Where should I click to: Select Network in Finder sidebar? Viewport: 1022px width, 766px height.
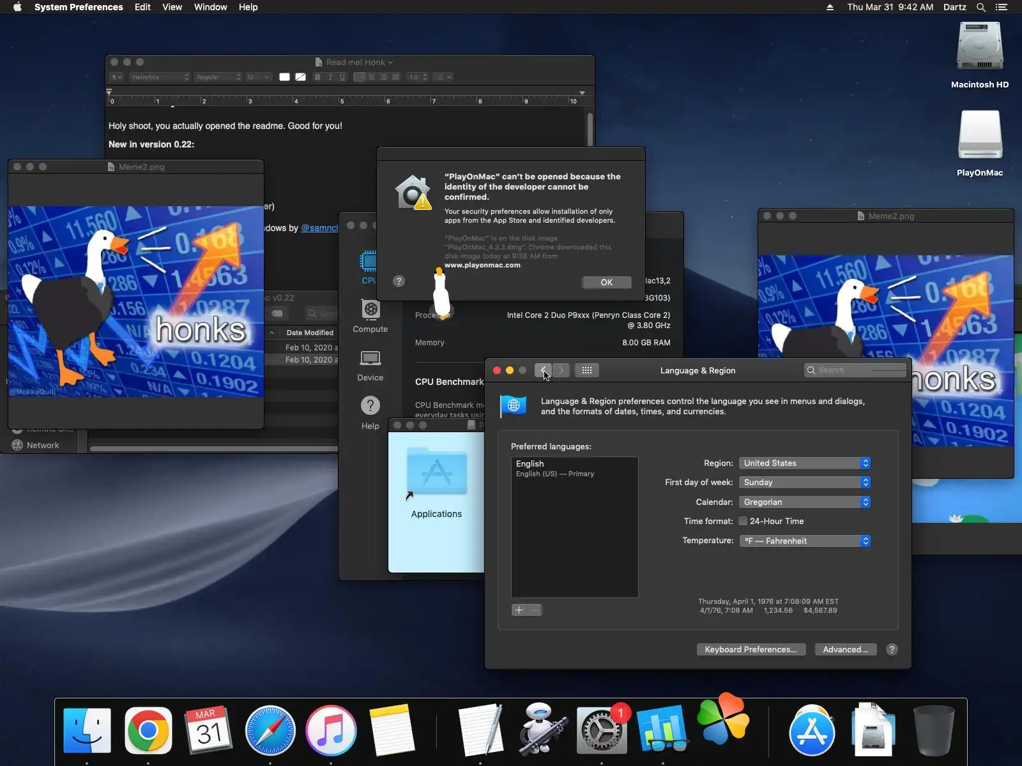click(x=43, y=445)
